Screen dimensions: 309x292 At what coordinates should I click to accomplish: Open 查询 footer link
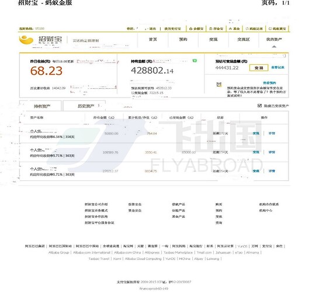pyautogui.click(x=218, y=223)
